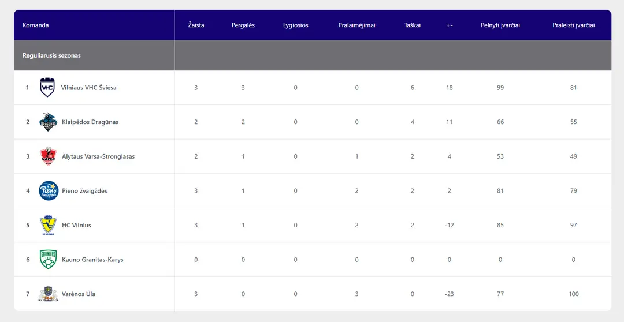Click the +- column header
The height and width of the screenshot is (322, 624).
(x=450, y=25)
